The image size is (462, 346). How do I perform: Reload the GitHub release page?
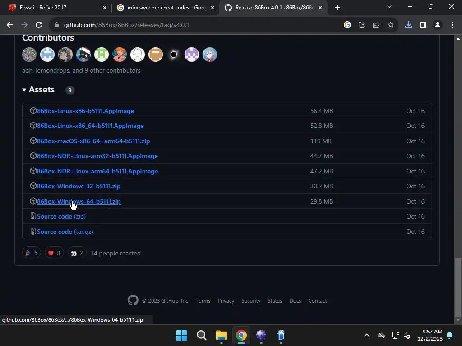point(39,25)
